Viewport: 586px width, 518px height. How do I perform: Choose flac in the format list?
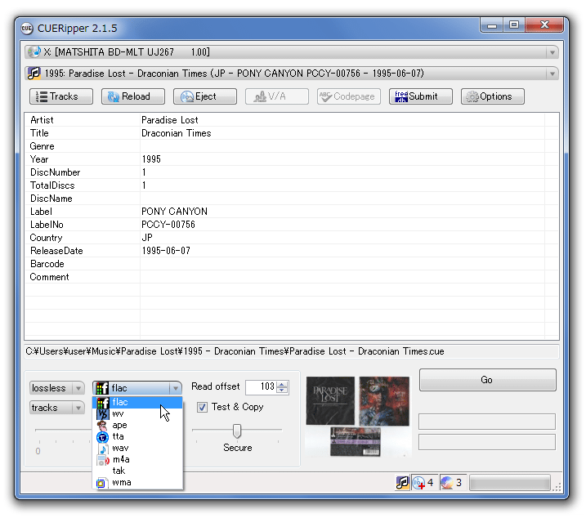pyautogui.click(x=137, y=402)
